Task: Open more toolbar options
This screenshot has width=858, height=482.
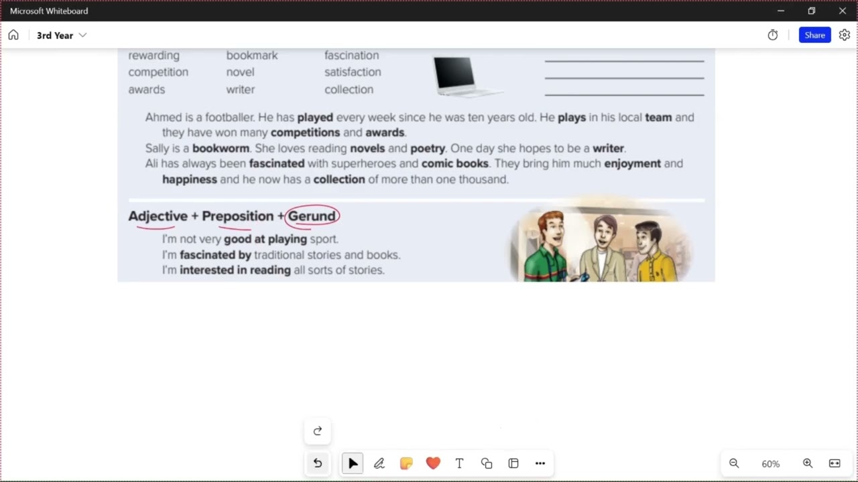Action: 540,463
